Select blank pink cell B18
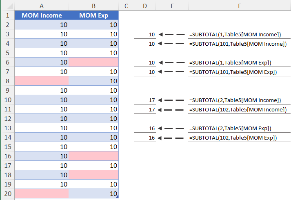 pos(93,175)
